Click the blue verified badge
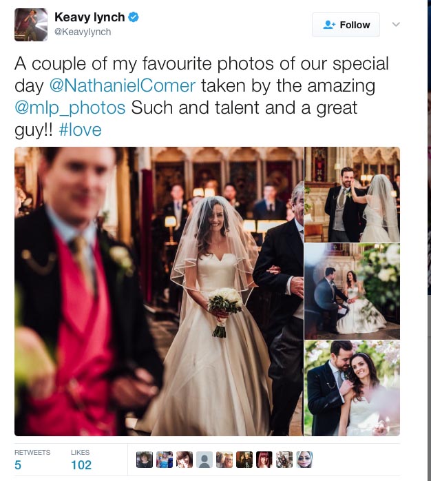431x481 pixels. [x=134, y=17]
